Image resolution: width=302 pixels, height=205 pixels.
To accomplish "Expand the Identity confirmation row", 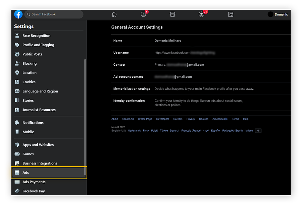I will (x=201, y=102).
